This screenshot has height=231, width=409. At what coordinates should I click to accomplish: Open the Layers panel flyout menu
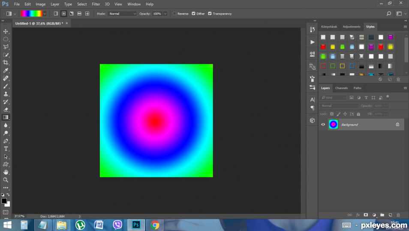pyautogui.click(x=405, y=88)
